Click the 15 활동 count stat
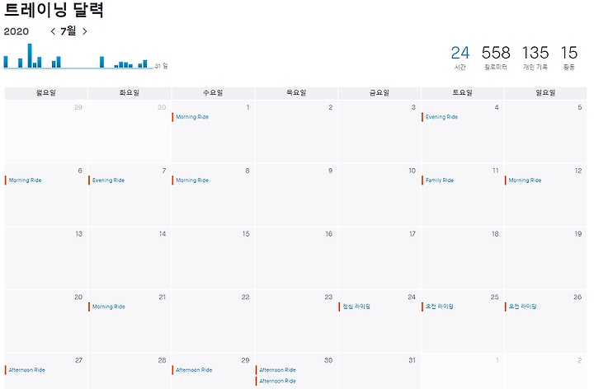Viewport: 594px width, 389px height. click(x=569, y=58)
